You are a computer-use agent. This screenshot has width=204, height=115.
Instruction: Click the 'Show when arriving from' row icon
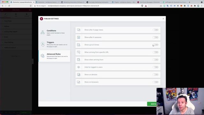click(x=79, y=60)
